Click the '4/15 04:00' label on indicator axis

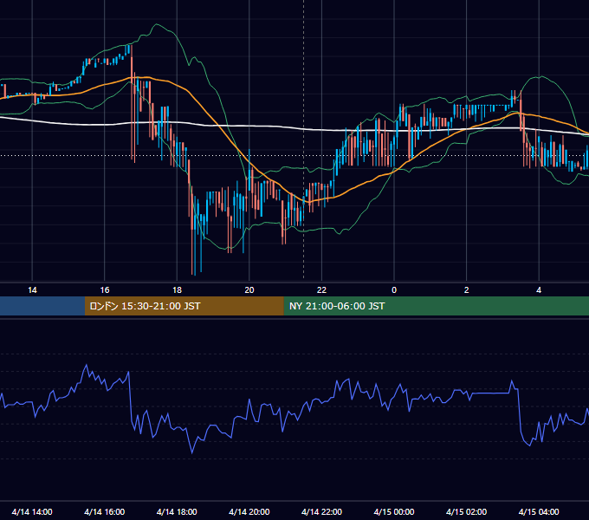(x=539, y=511)
